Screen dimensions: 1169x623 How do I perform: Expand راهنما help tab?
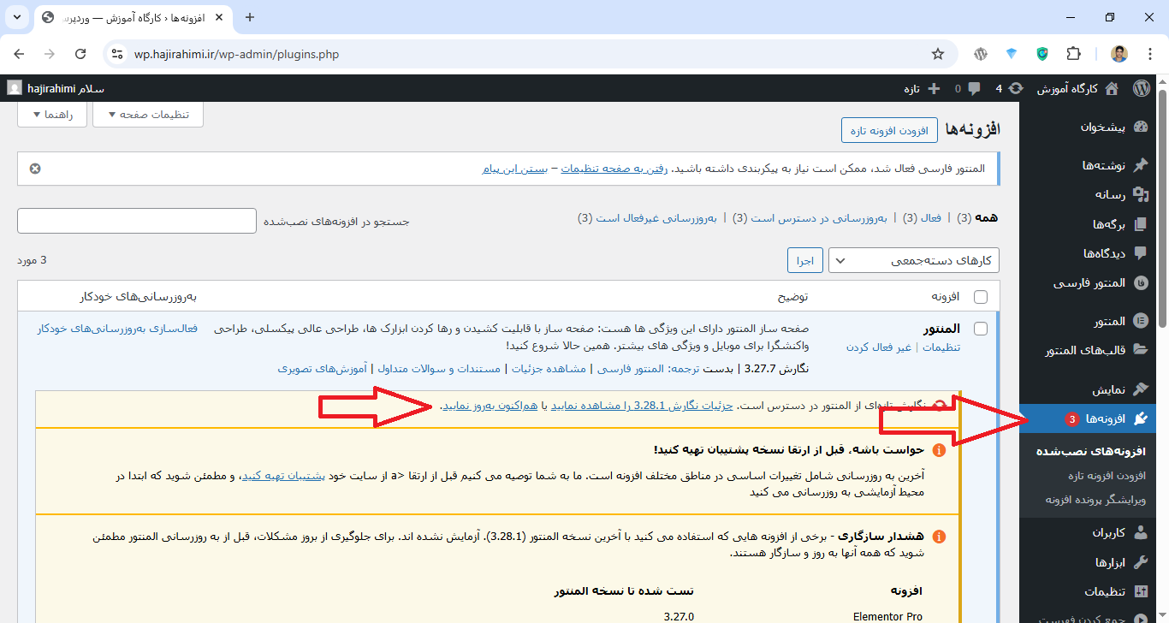51,115
